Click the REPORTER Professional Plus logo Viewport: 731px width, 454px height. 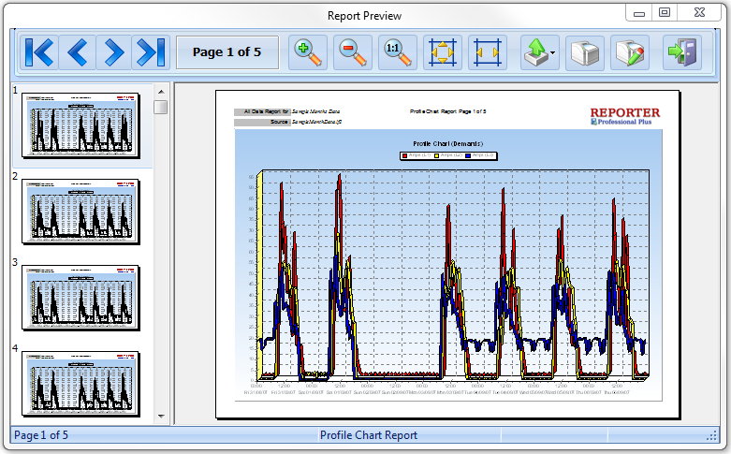(x=624, y=116)
